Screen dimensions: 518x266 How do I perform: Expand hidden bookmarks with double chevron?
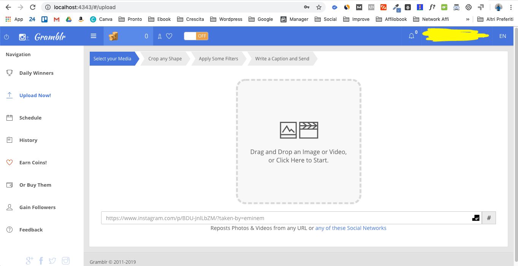tap(467, 19)
